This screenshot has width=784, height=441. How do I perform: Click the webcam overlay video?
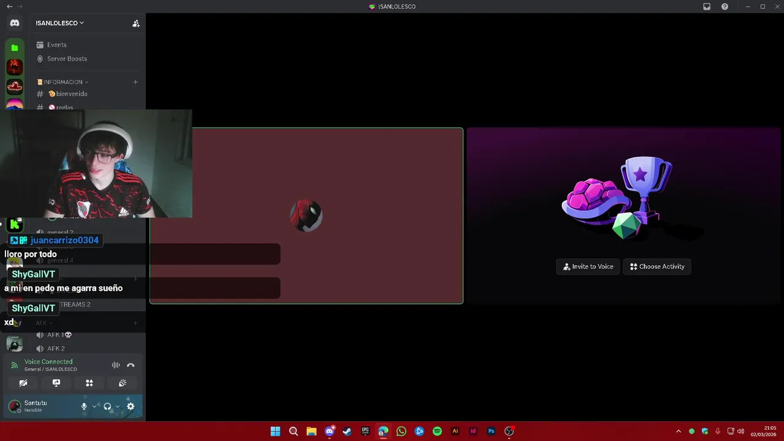(96, 164)
